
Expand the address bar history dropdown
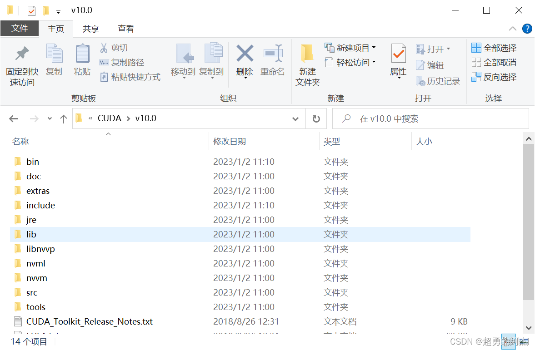tap(295, 119)
